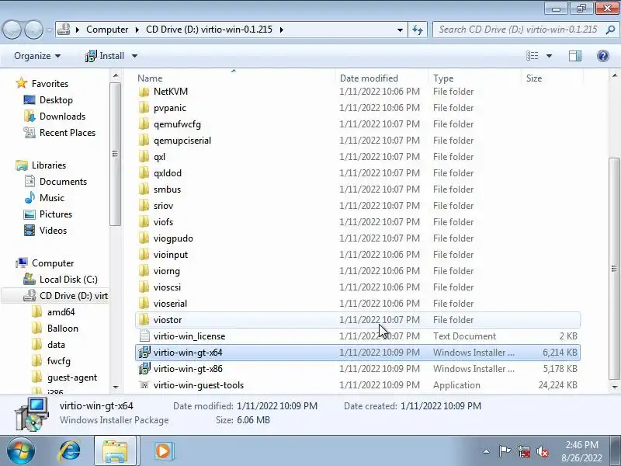This screenshot has height=466, width=621.
Task: Select the smbus folder icon
Action: click(144, 189)
